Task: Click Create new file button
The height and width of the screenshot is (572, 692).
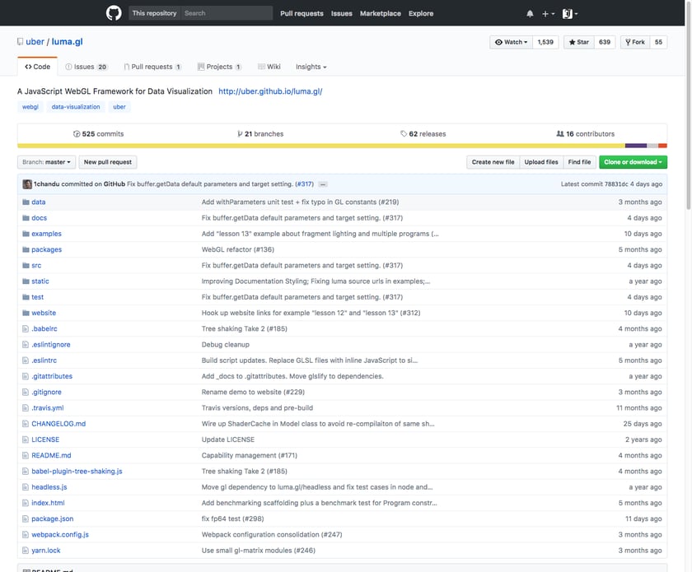Action: (x=493, y=162)
